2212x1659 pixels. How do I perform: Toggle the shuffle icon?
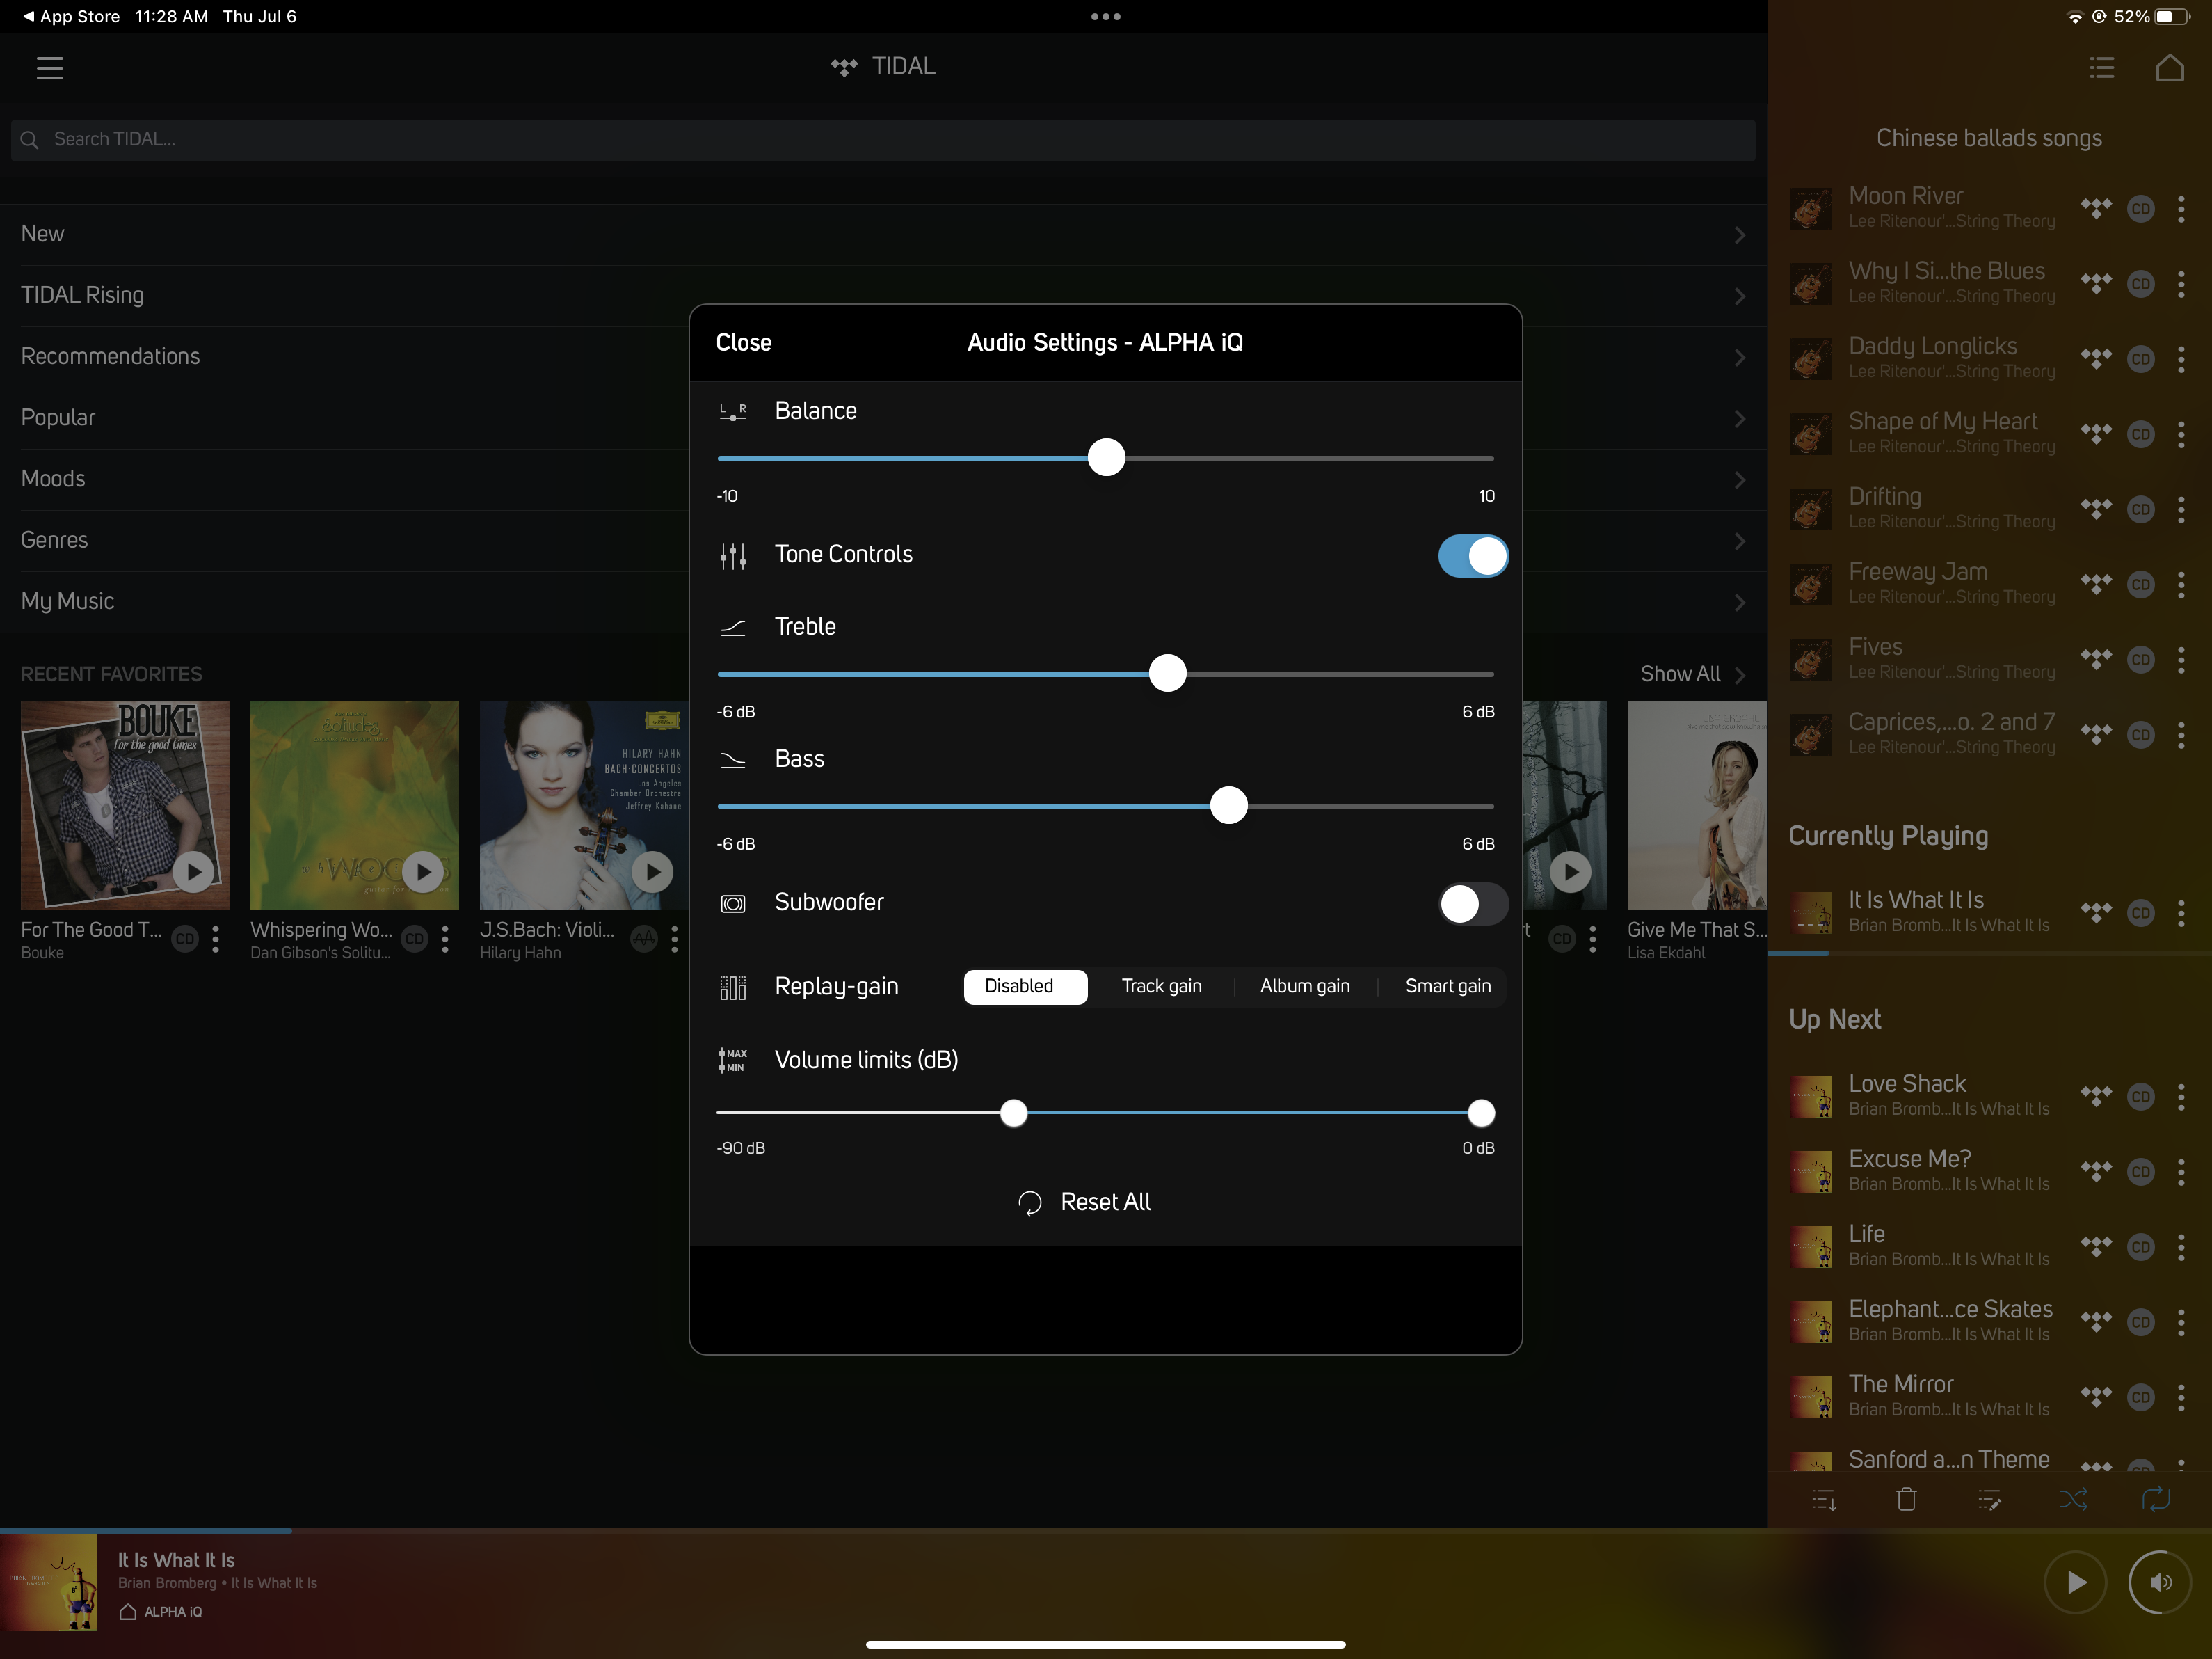coord(2073,1499)
